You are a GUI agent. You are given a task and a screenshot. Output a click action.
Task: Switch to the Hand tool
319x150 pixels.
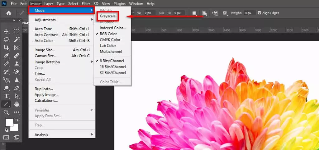[17, 104]
